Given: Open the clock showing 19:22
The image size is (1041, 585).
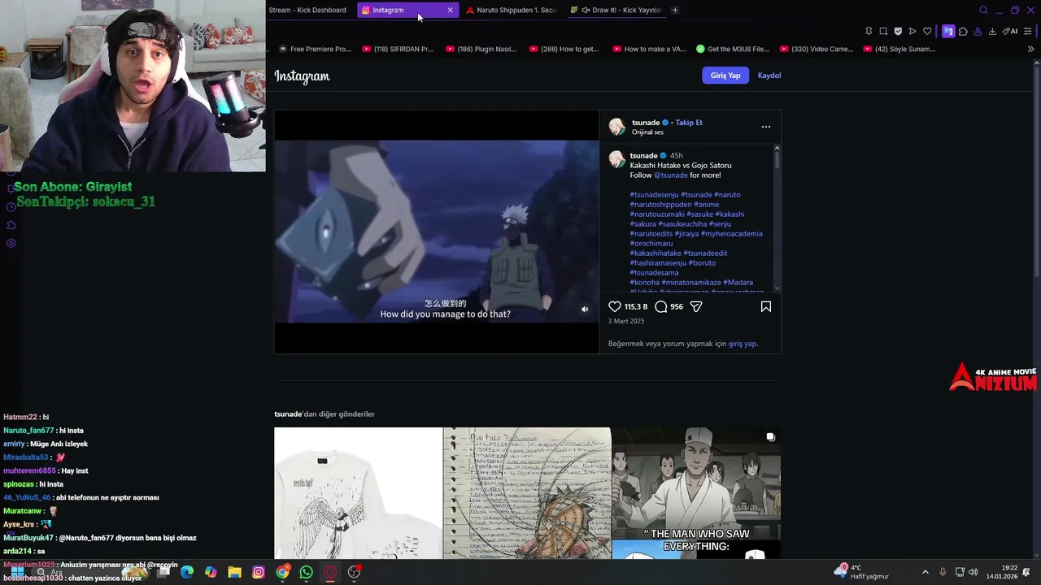Looking at the screenshot, I should point(1001,572).
